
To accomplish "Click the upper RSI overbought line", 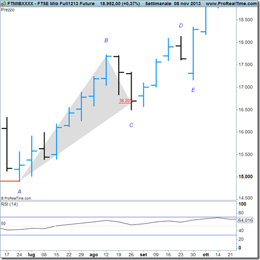I will tap(118, 217).
